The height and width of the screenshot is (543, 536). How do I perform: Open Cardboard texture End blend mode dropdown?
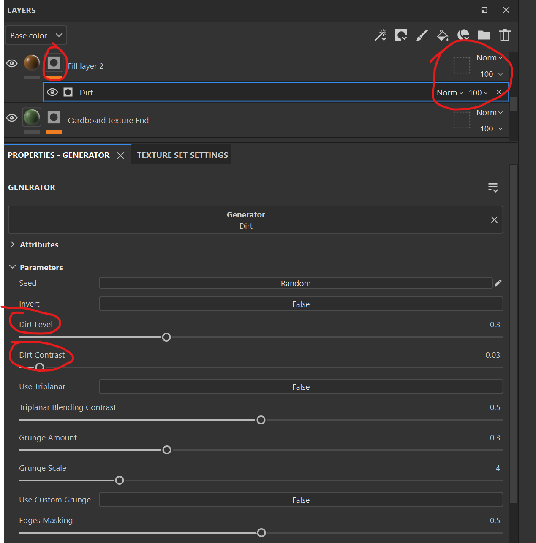point(490,113)
